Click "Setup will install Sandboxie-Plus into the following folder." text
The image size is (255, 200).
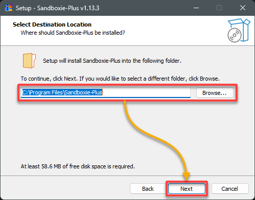(x=112, y=61)
